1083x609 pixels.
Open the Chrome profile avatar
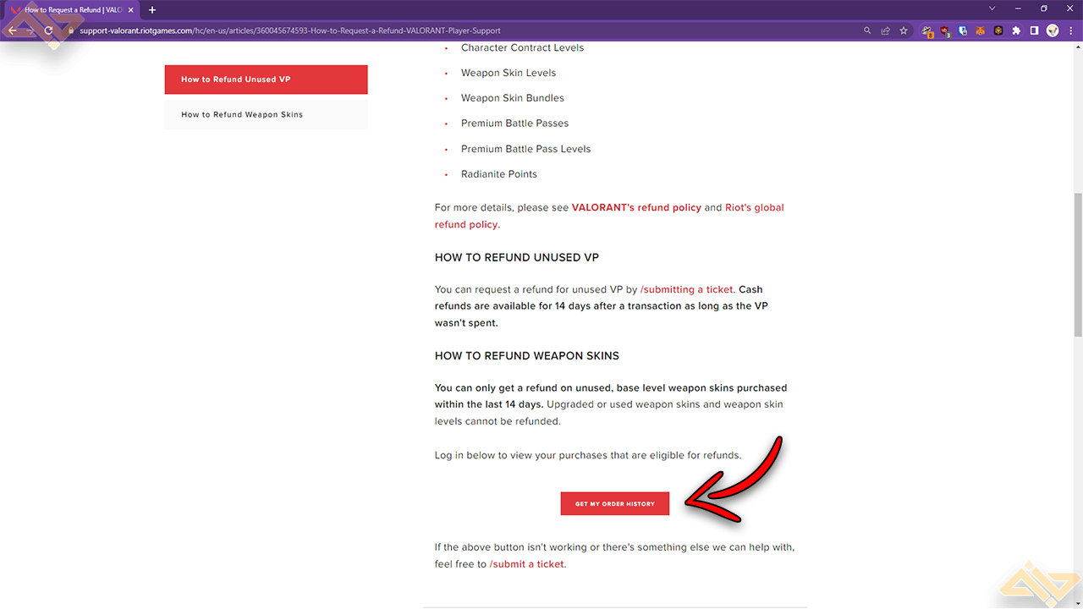tap(1053, 30)
